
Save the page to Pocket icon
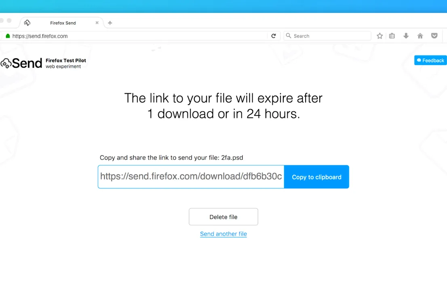click(434, 36)
